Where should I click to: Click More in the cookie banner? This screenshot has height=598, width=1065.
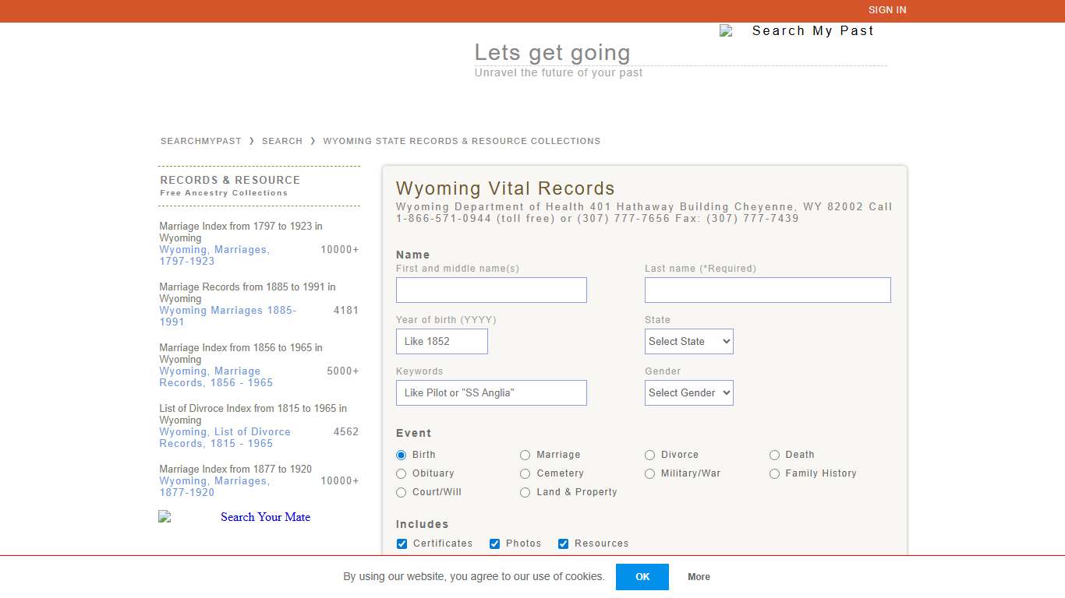click(x=699, y=577)
